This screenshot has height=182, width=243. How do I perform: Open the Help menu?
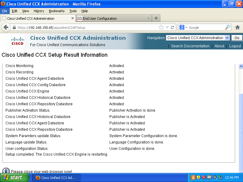click(85, 11)
